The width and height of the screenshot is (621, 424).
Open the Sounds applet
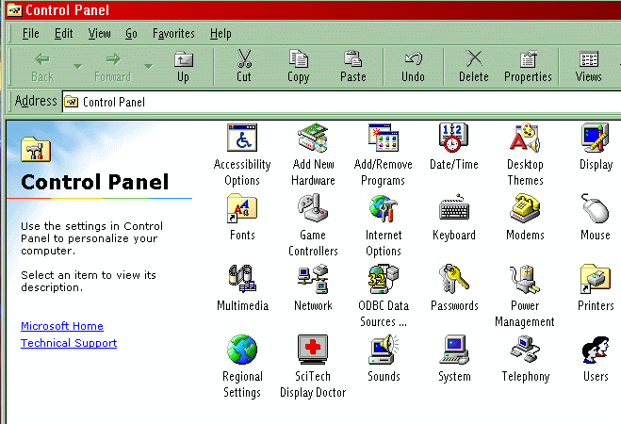click(384, 351)
